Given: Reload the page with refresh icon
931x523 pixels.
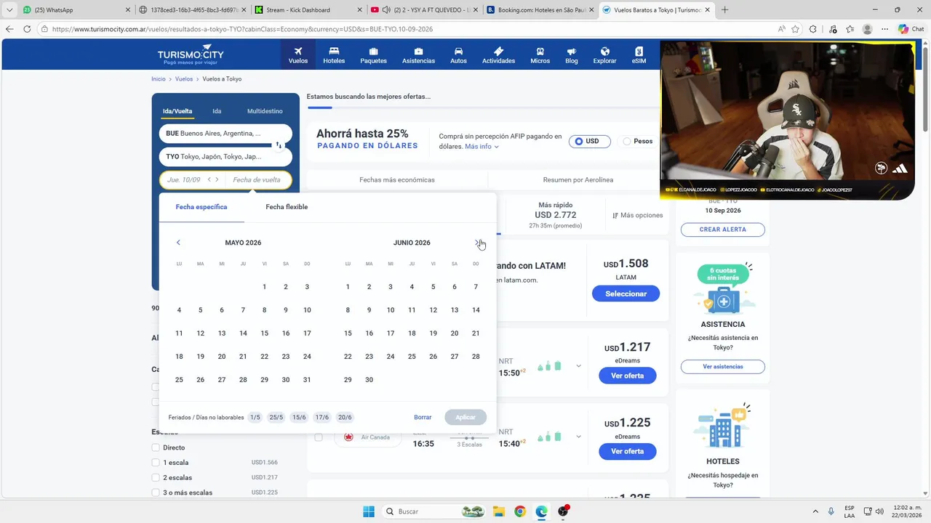Looking at the screenshot, I should (27, 29).
